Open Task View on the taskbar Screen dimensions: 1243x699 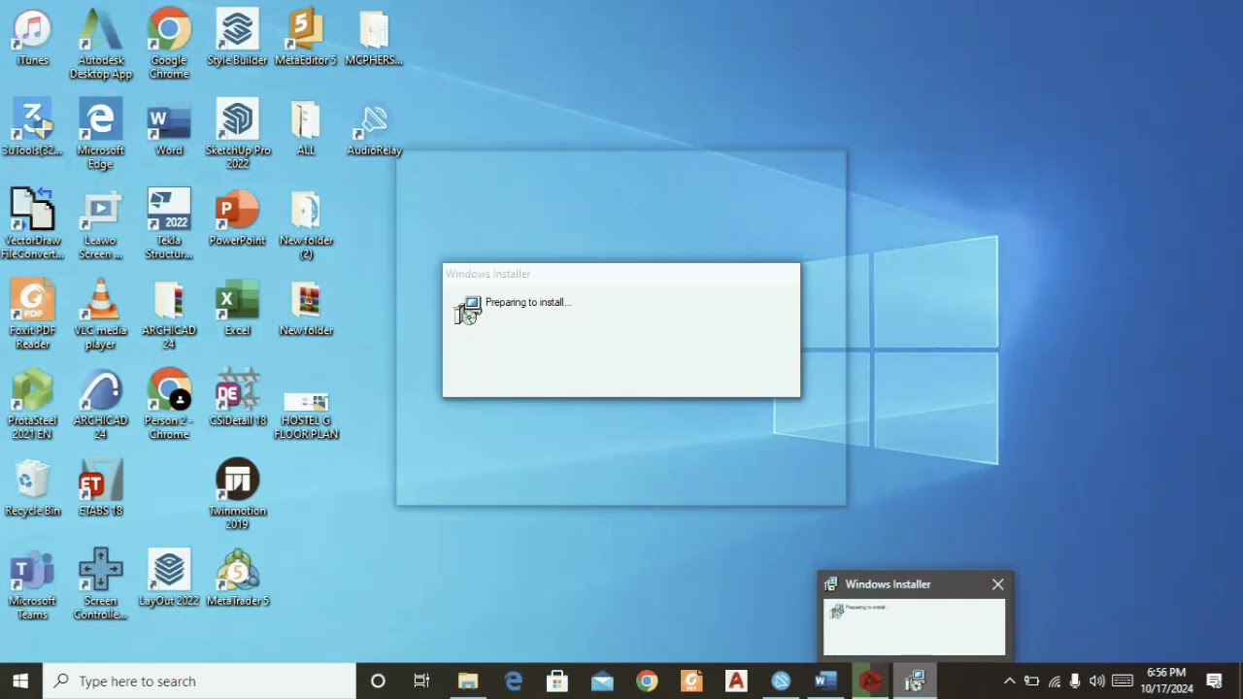(x=421, y=681)
